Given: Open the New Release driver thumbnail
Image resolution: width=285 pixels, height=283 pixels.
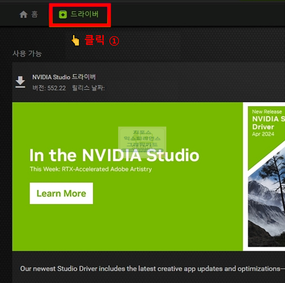Looking at the screenshot, I should point(266,176).
